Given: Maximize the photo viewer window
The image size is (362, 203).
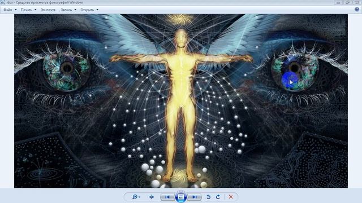Looking at the screenshot, I should 347,2.
